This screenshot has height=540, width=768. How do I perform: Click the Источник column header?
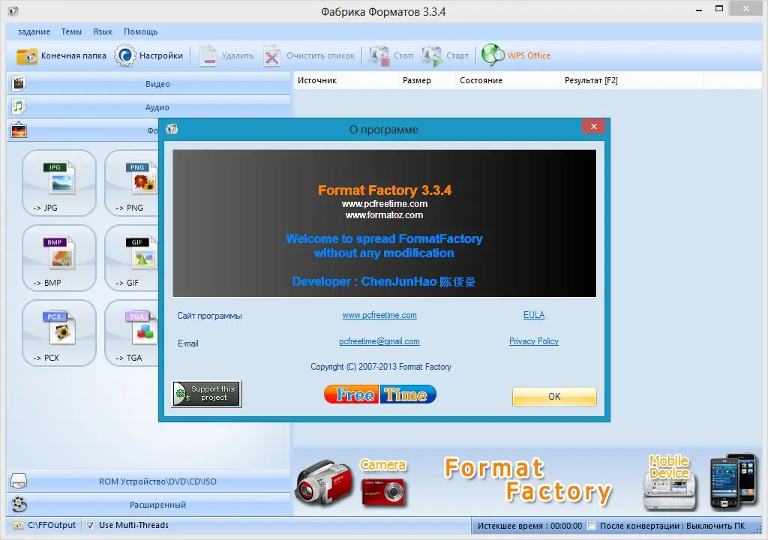(346, 80)
